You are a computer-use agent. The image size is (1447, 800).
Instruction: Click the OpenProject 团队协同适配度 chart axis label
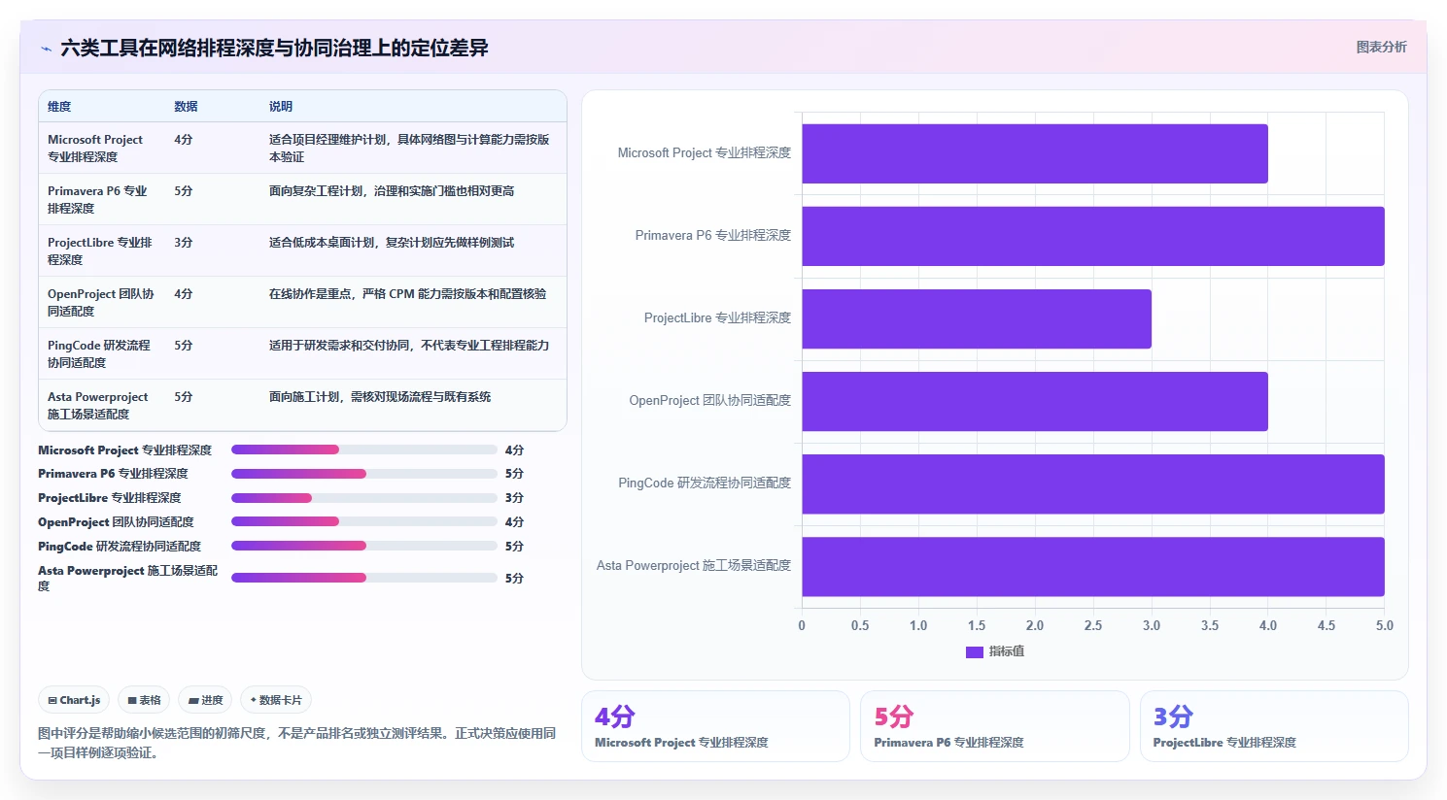click(x=710, y=400)
